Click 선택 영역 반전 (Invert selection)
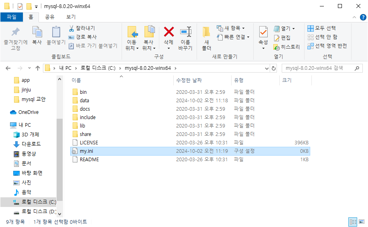Viewport: 368px width, 227px height. pos(327,46)
